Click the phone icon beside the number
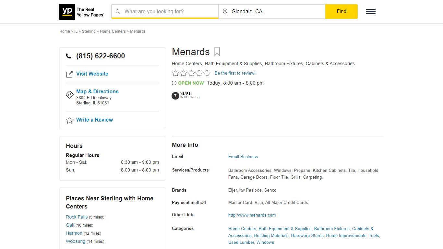The height and width of the screenshot is (249, 443). pyautogui.click(x=68, y=56)
